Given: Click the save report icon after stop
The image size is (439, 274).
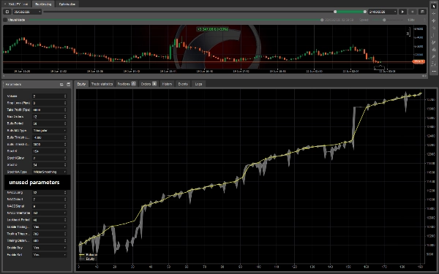Looking at the screenshot, I should [x=422, y=12].
